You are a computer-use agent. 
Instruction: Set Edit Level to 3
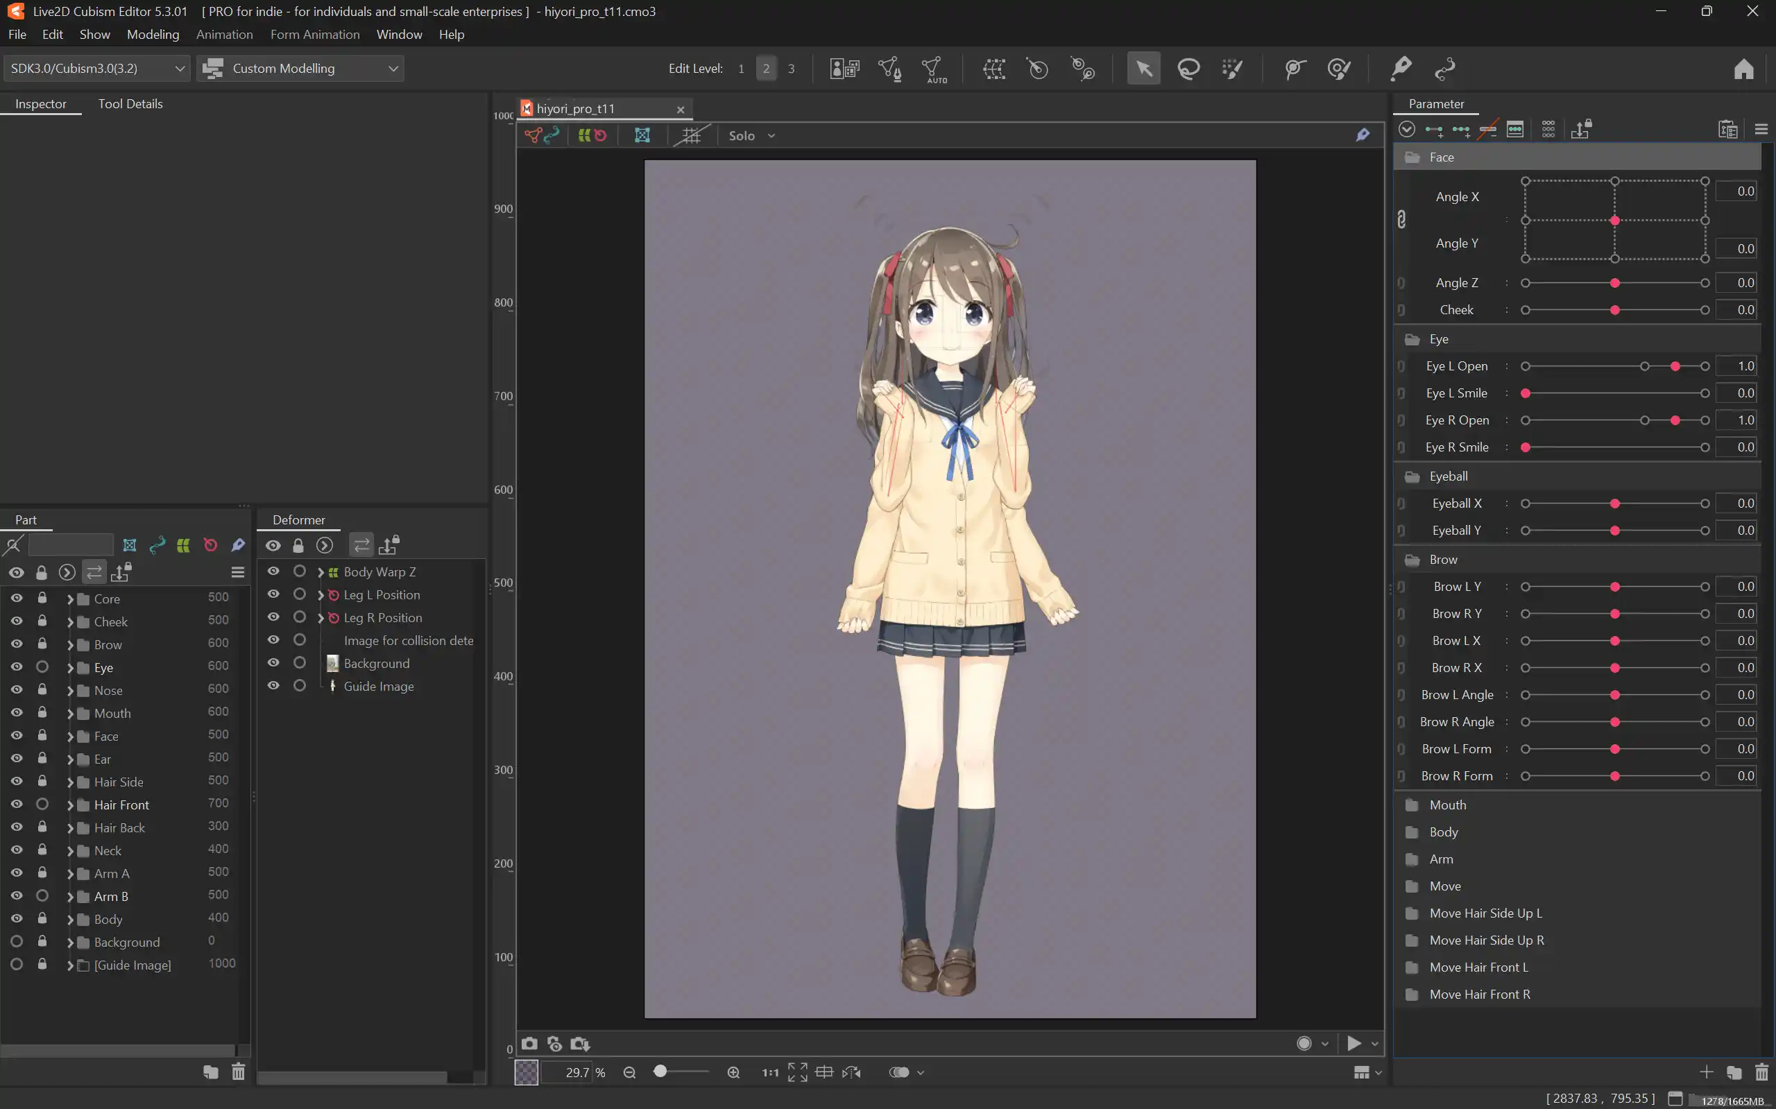[792, 68]
